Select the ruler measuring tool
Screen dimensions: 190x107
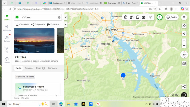pyautogui.click(x=184, y=26)
